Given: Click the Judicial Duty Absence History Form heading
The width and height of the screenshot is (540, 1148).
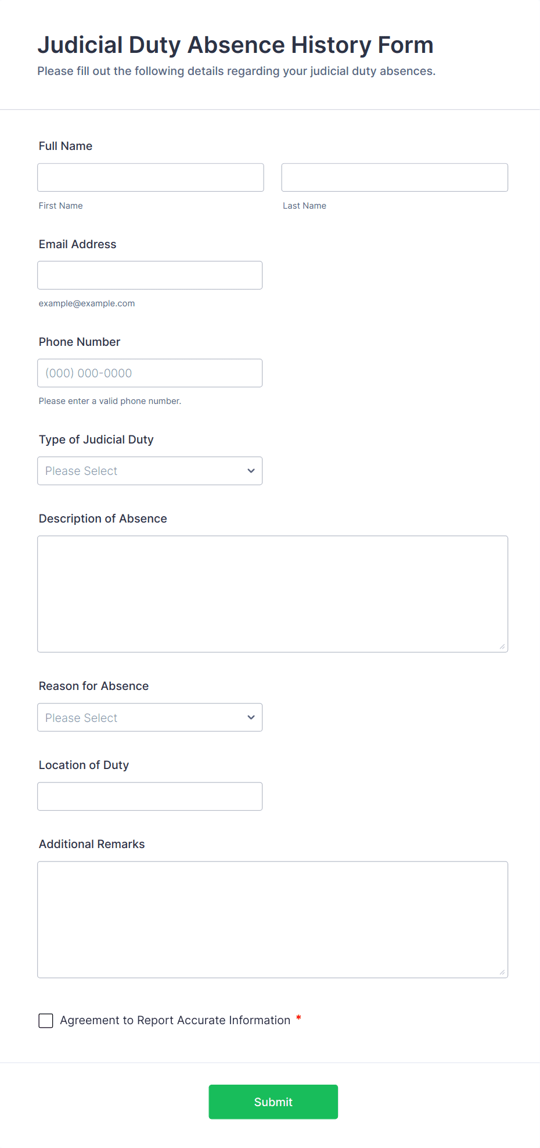Looking at the screenshot, I should coord(235,45).
